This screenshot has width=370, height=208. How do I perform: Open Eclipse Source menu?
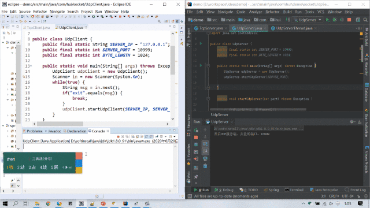point(24,12)
